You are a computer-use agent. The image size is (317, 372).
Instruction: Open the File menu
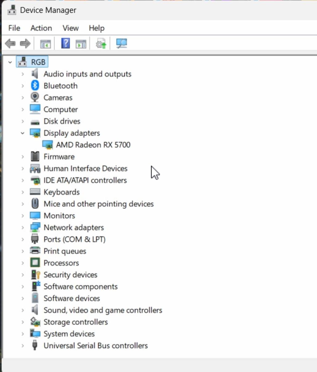[x=14, y=28]
